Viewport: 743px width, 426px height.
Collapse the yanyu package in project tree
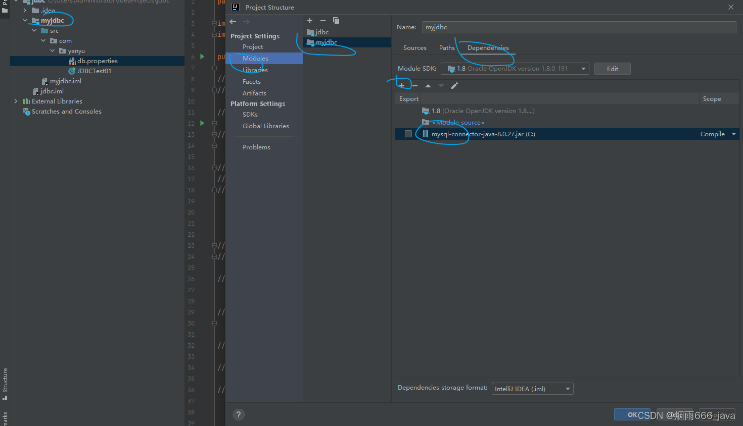53,51
